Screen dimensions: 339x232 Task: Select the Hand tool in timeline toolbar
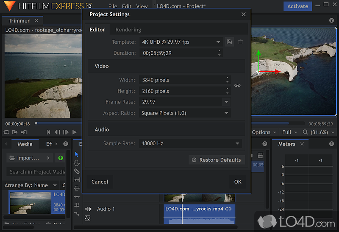pyautogui.click(x=77, y=163)
